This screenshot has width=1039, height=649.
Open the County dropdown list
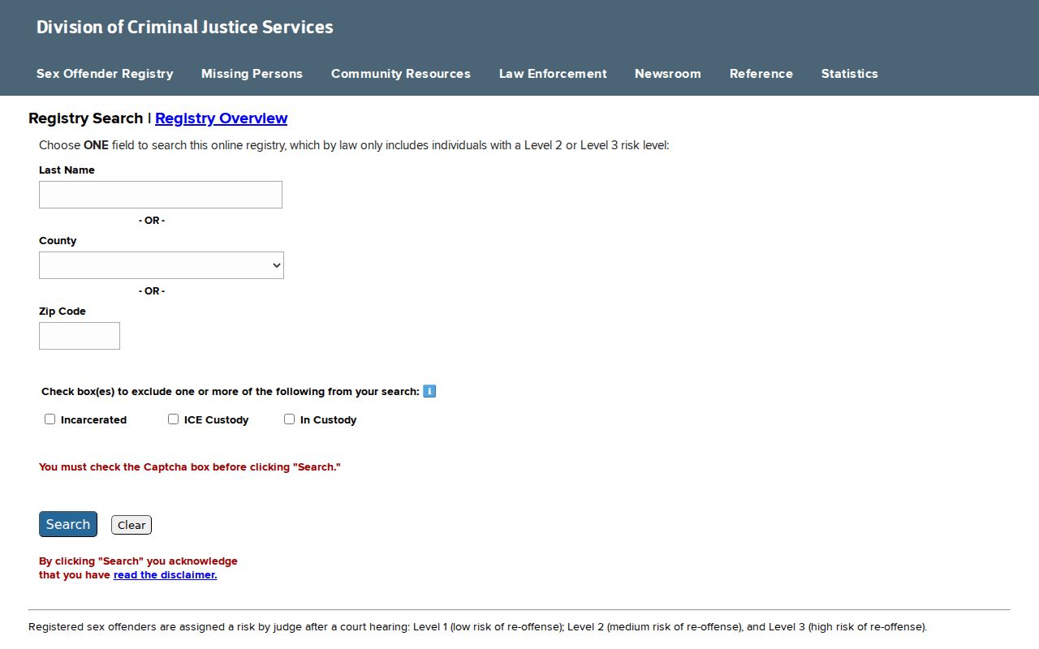click(x=162, y=265)
